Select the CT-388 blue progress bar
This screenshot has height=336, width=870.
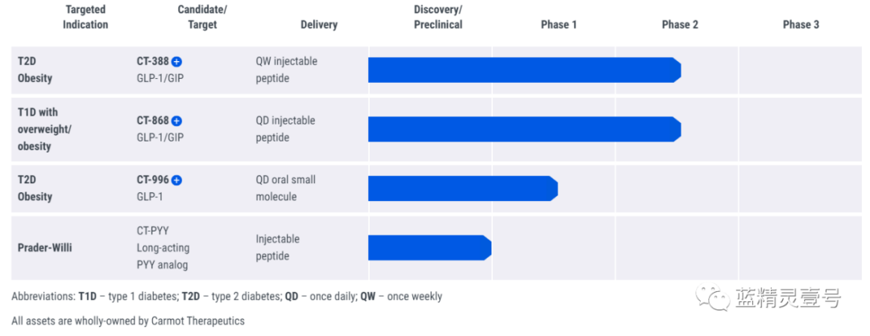click(x=524, y=70)
